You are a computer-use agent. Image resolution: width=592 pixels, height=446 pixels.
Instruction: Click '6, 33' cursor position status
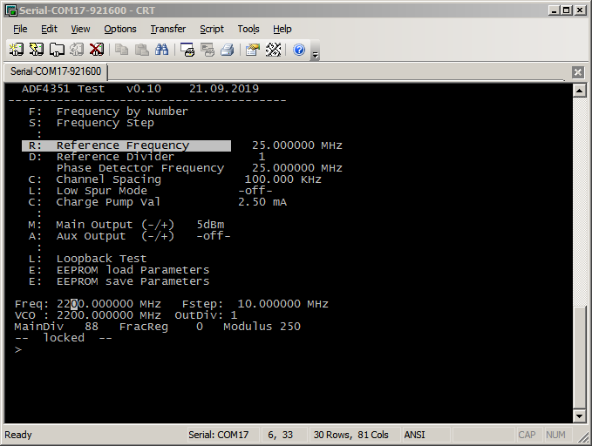point(281,435)
